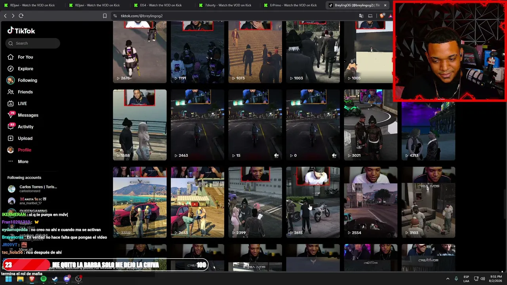Play the video with 3103 views
Screen dimensions: 507x285
coord(428,202)
